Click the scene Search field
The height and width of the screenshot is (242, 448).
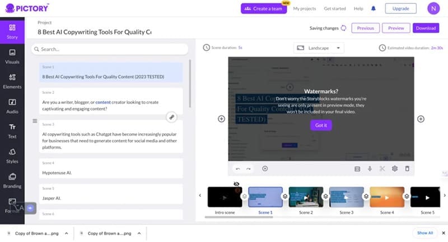click(110, 49)
